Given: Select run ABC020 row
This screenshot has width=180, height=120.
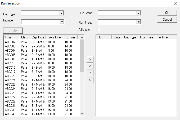Looking at the screenshot, I should pyautogui.click(x=42, y=76).
